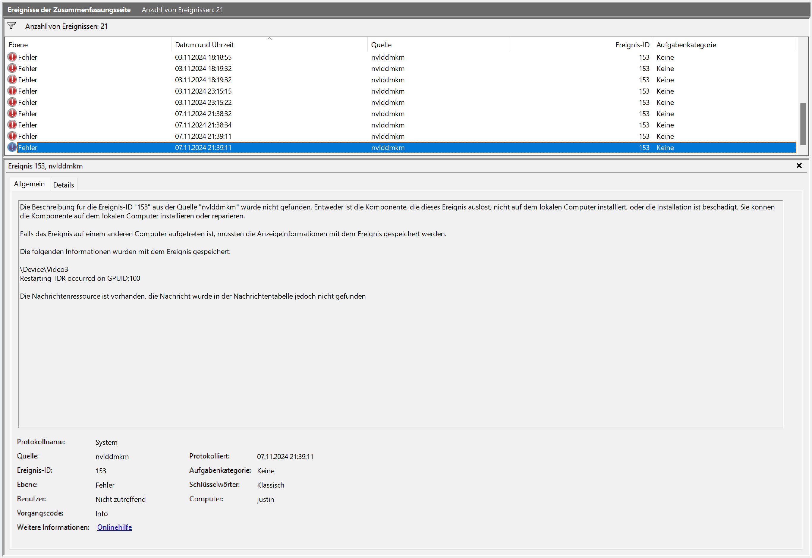Sort by Quelle column header
Image resolution: width=812 pixels, height=558 pixels.
[381, 45]
